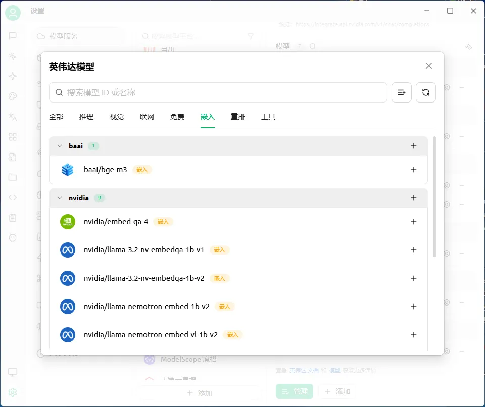Screen dimensions: 485x407
Task: Click the search model ID or name field
Action: tap(218, 92)
